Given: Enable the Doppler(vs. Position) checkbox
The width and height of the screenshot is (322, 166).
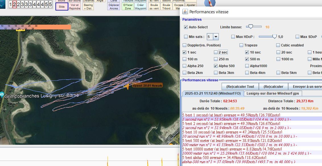Looking at the screenshot, I should [185, 45].
